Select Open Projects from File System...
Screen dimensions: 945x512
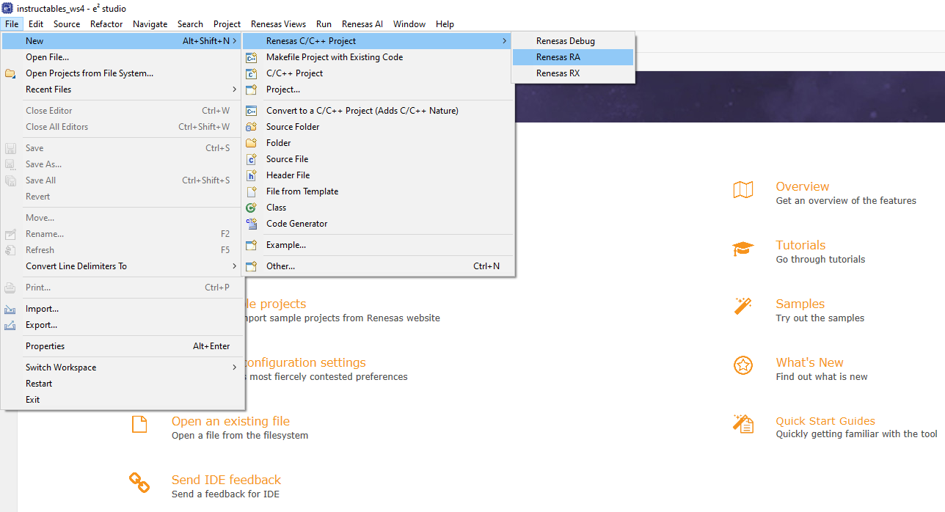point(122,73)
